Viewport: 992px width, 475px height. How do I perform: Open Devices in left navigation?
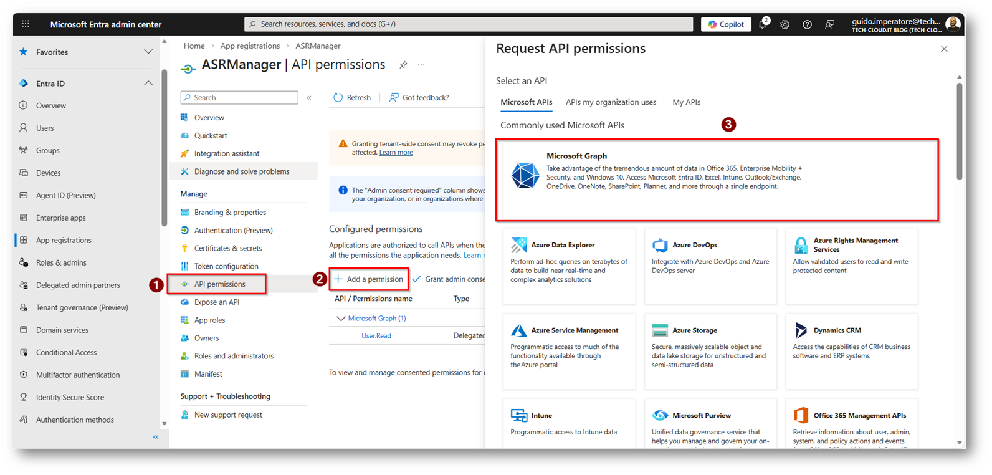(x=48, y=173)
